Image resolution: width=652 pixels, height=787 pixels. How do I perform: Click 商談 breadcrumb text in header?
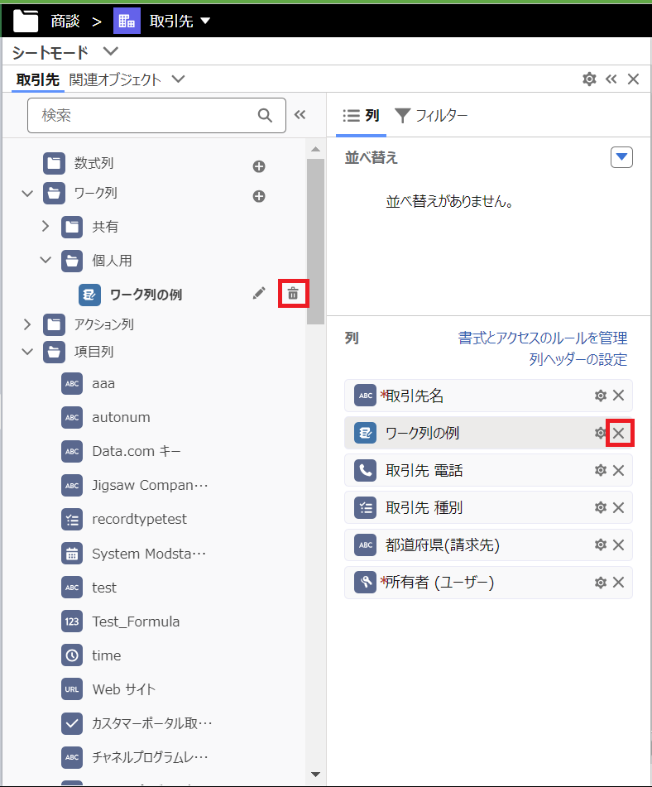[65, 21]
